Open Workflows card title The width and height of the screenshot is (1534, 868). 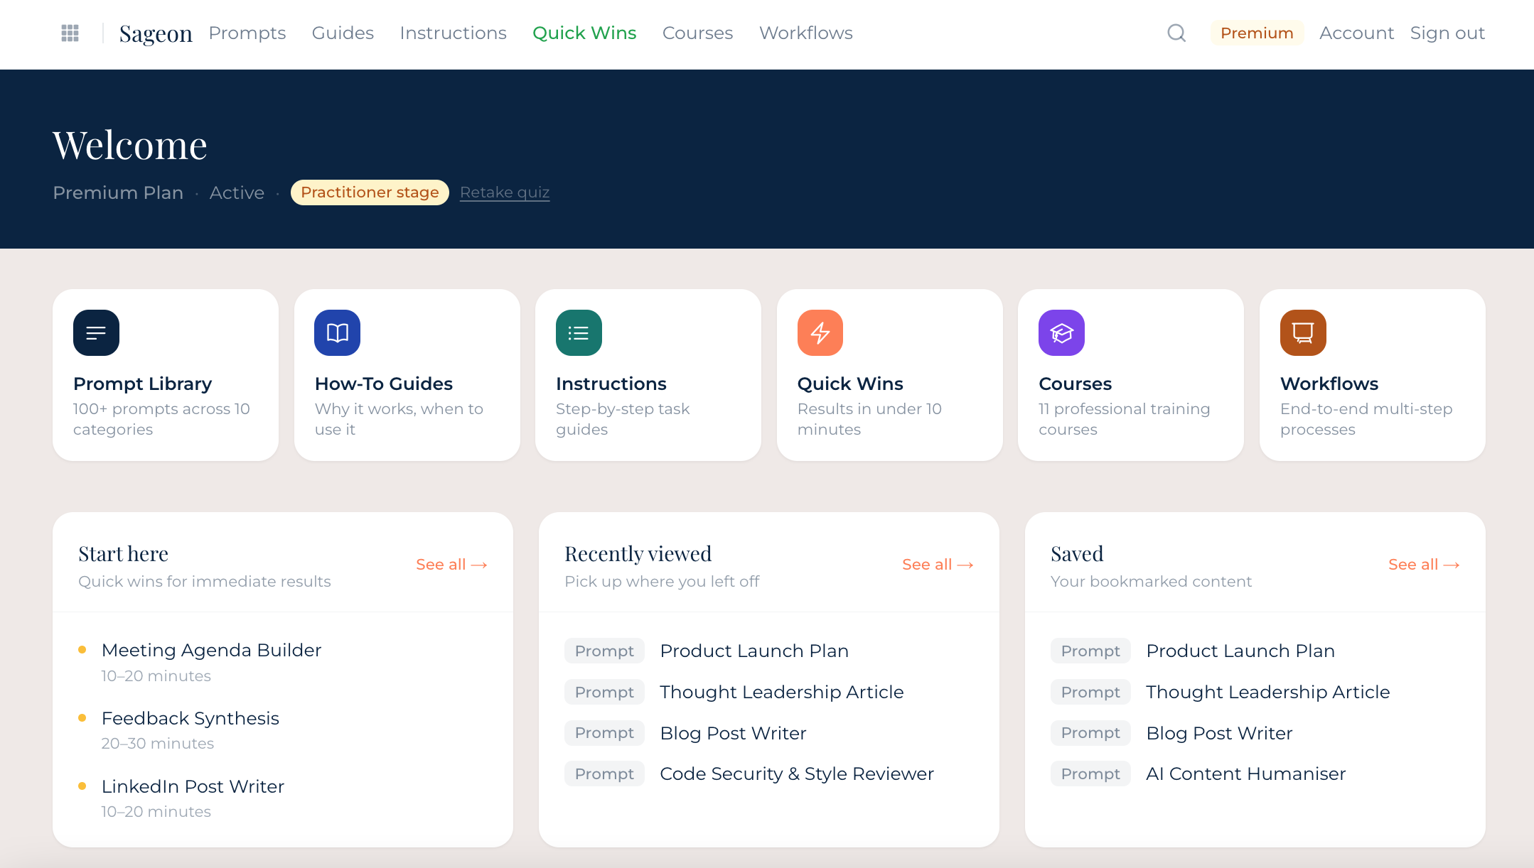point(1329,384)
